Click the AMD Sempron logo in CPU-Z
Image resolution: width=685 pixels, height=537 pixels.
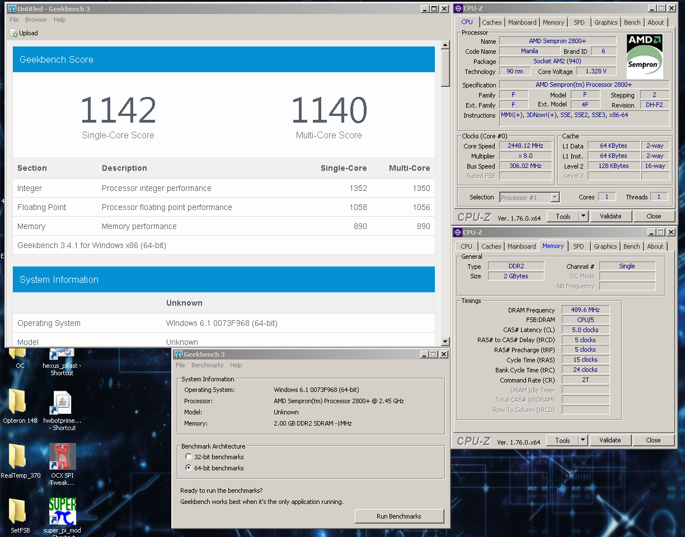(x=644, y=57)
